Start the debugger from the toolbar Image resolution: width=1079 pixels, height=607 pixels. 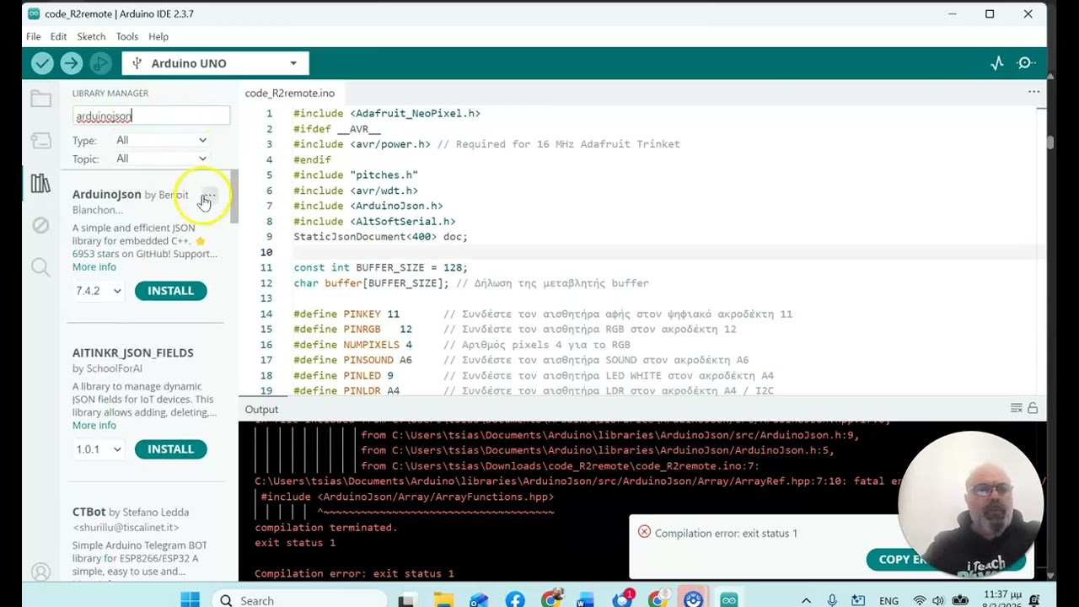coord(100,63)
